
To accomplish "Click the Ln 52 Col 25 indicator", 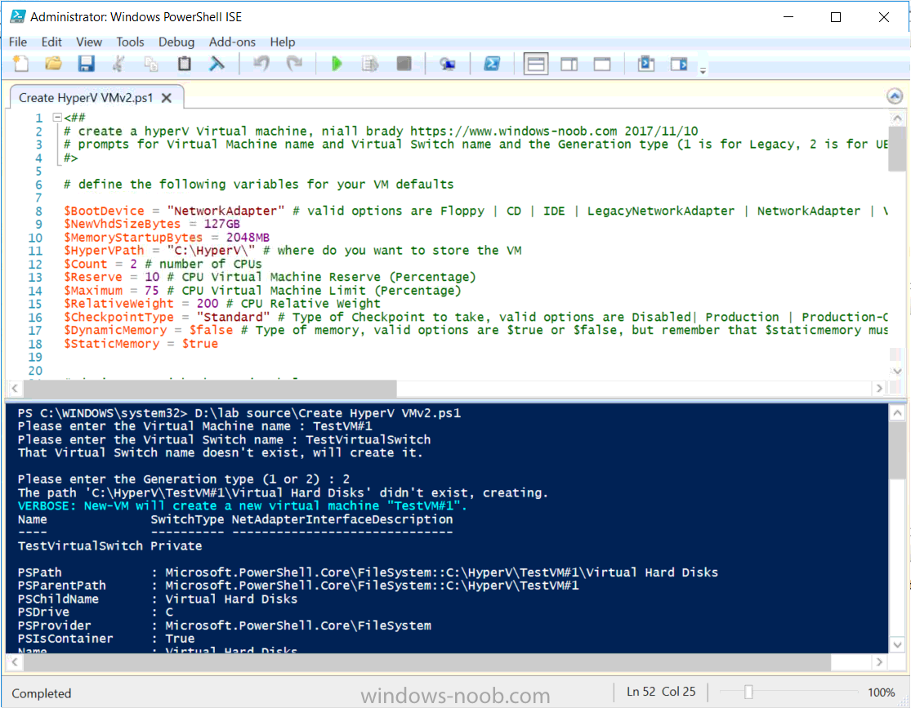I will point(661,692).
